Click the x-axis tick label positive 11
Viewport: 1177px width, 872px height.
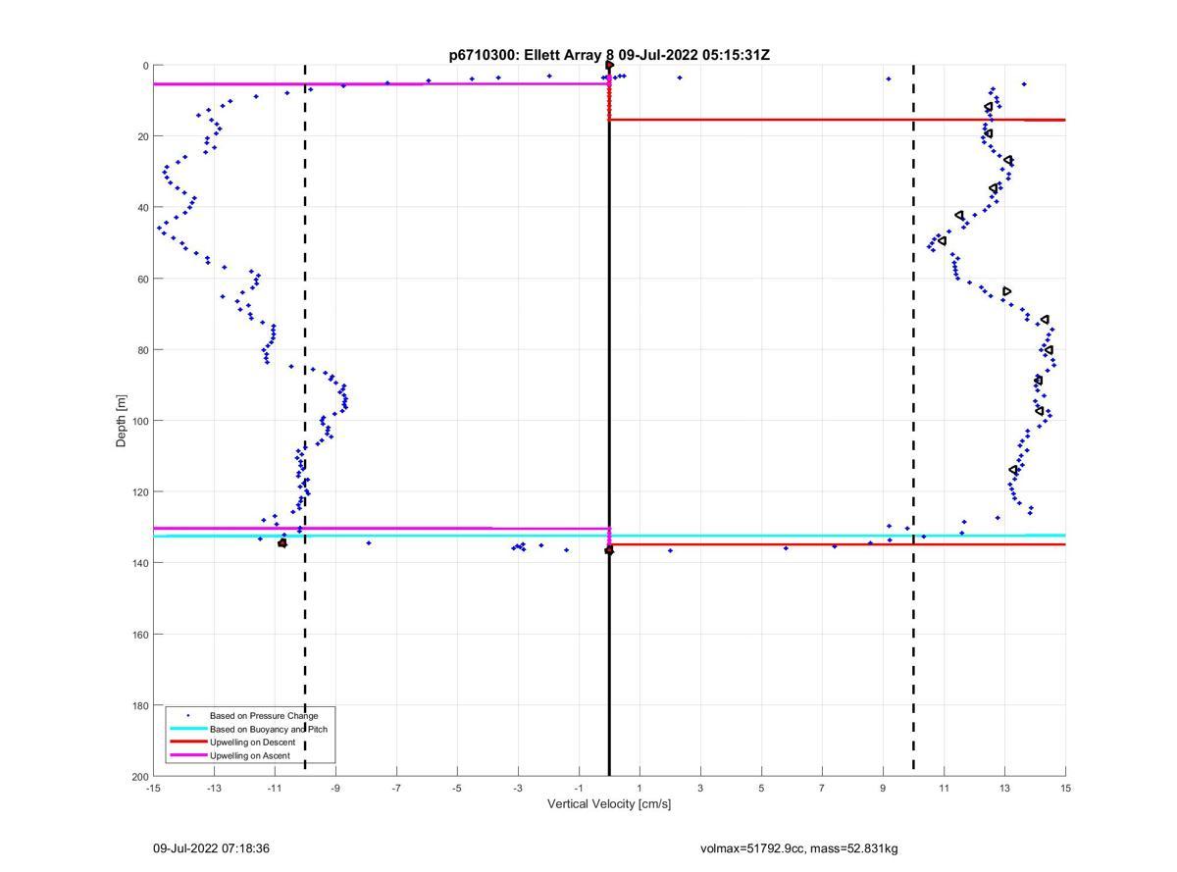pos(944,788)
